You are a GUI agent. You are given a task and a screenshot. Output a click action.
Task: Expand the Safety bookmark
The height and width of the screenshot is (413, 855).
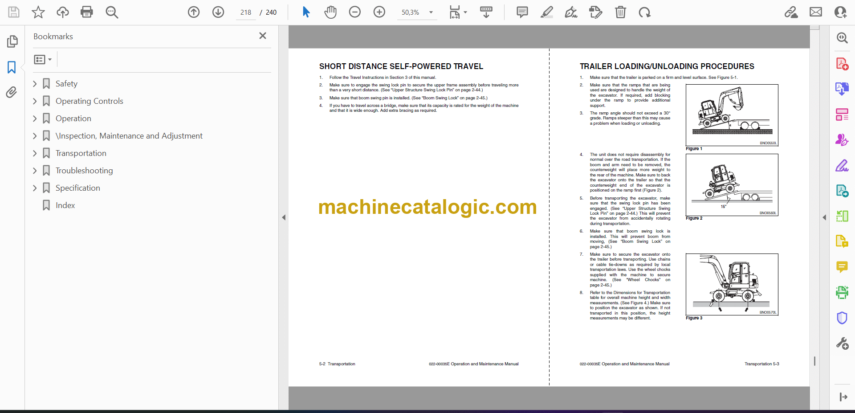[35, 84]
